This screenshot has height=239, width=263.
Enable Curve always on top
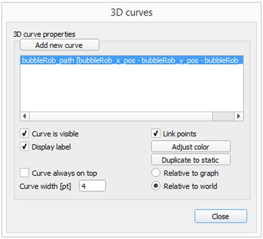(24, 173)
